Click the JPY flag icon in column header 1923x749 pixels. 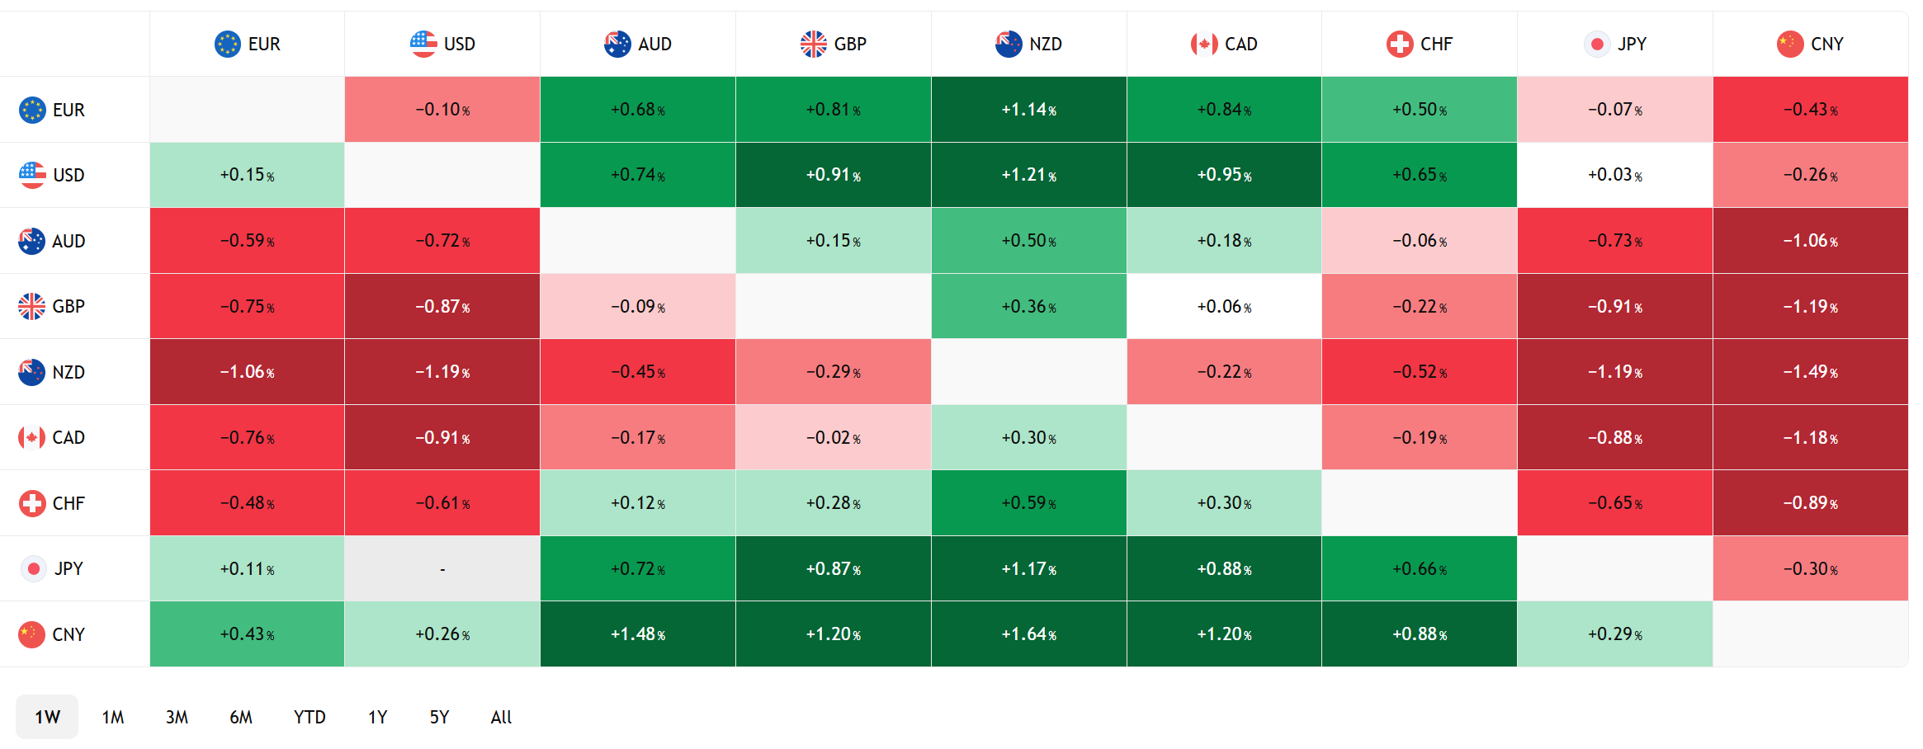[1597, 44]
